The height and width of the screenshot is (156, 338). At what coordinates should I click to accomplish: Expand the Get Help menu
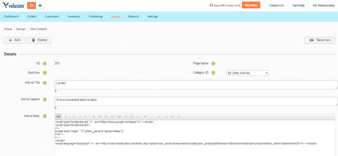299,5
